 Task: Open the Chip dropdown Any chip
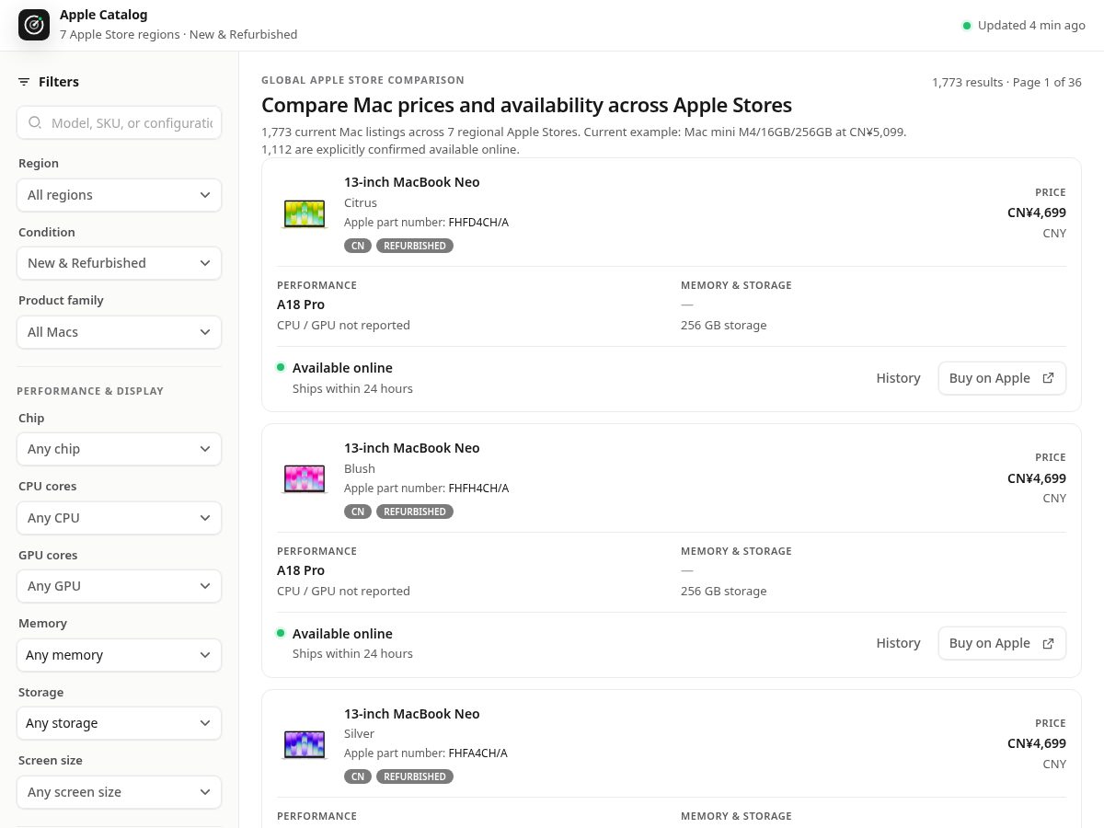coord(119,449)
